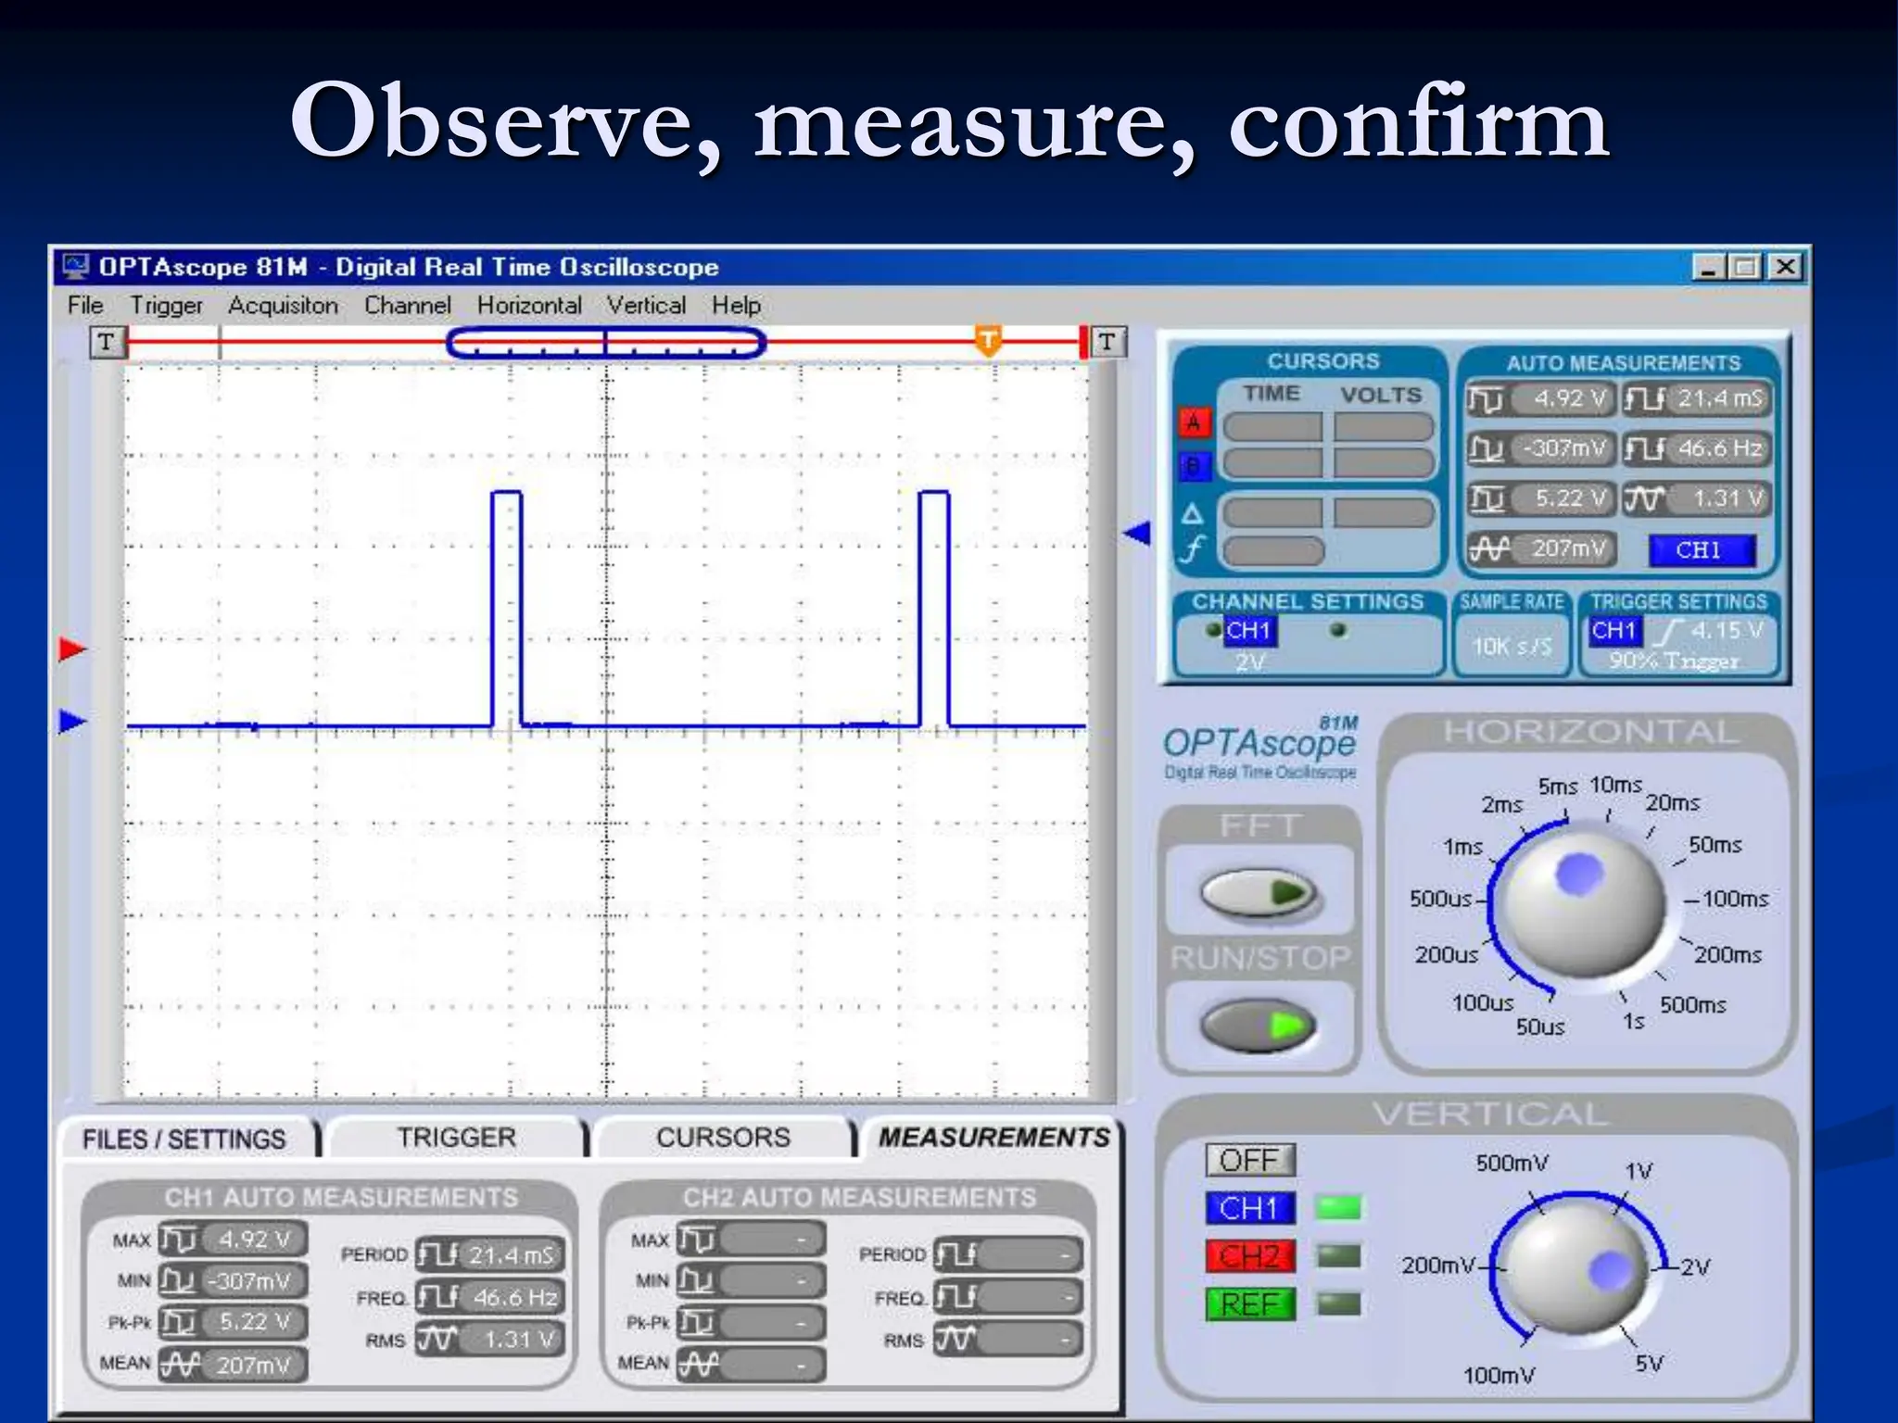Switch to FILES / SETTINGS tab

[183, 1139]
